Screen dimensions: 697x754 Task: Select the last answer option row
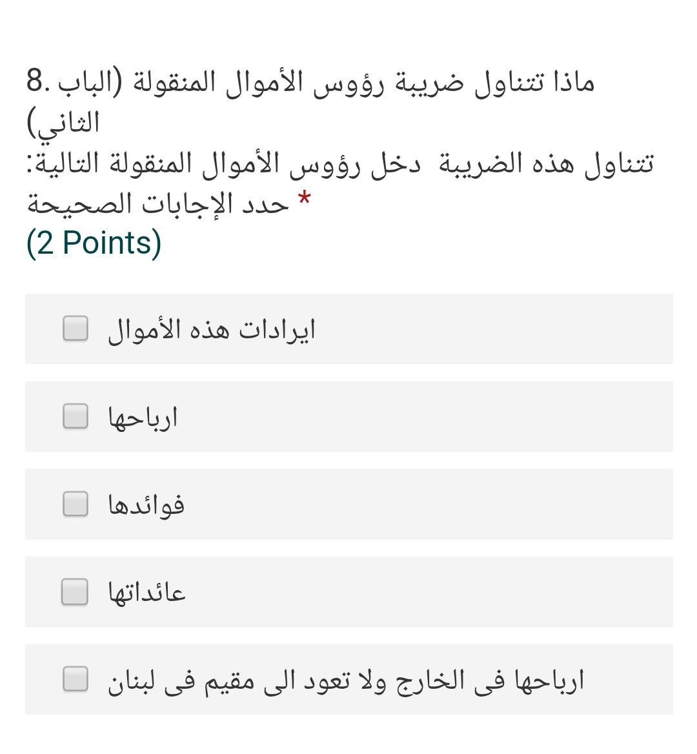coord(348,680)
